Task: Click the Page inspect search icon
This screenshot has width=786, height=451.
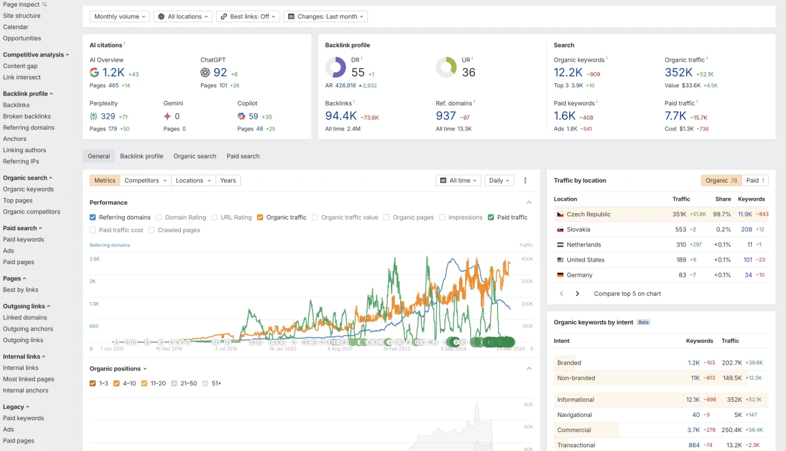Action: [x=45, y=5]
